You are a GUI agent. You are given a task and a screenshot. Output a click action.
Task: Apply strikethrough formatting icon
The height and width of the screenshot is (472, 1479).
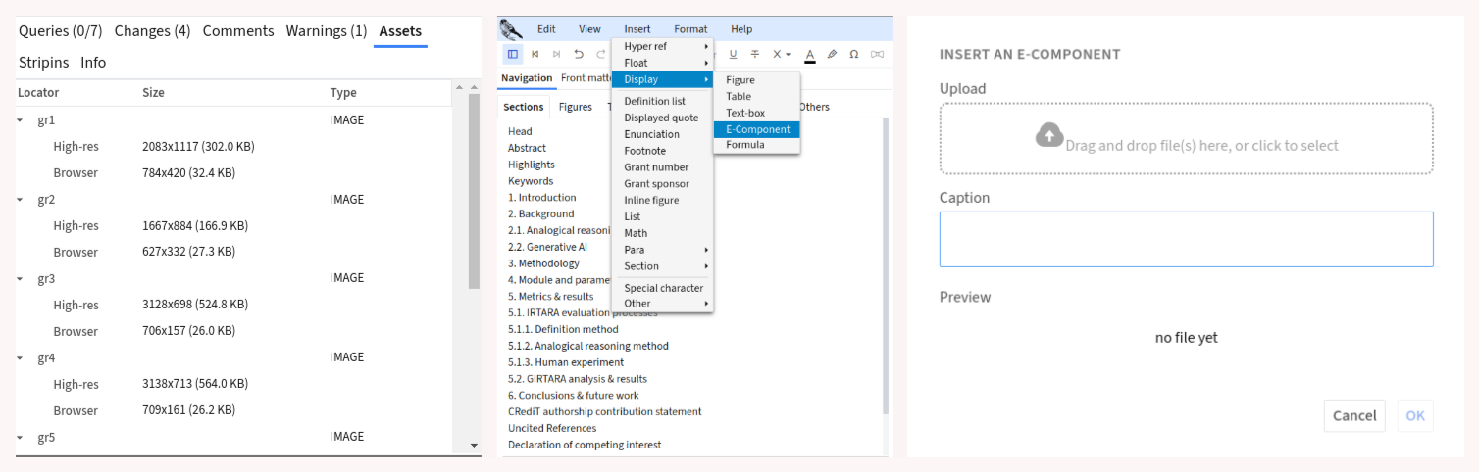tap(755, 55)
